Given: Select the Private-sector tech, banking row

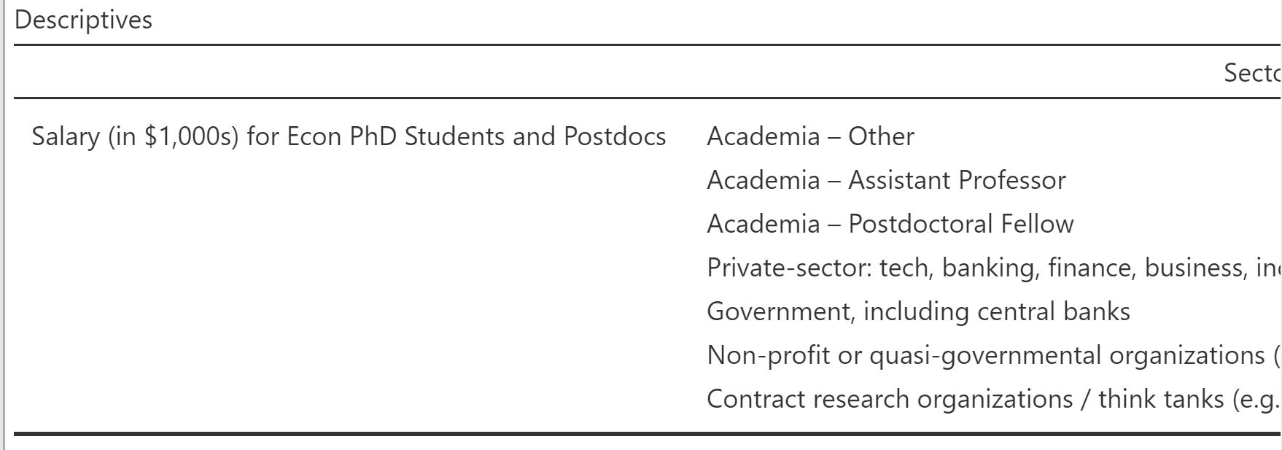Looking at the screenshot, I should click(x=994, y=268).
